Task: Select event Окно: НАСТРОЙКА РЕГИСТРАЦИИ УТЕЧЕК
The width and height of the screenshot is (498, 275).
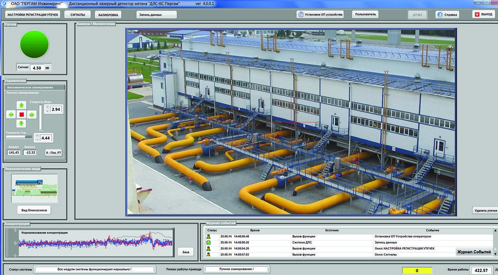Action: (404, 249)
